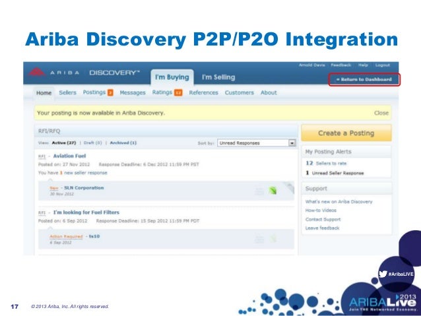Image resolution: width=421 pixels, height=316 pixels.
Task: Click the Ariba logo icon
Action: (37, 72)
